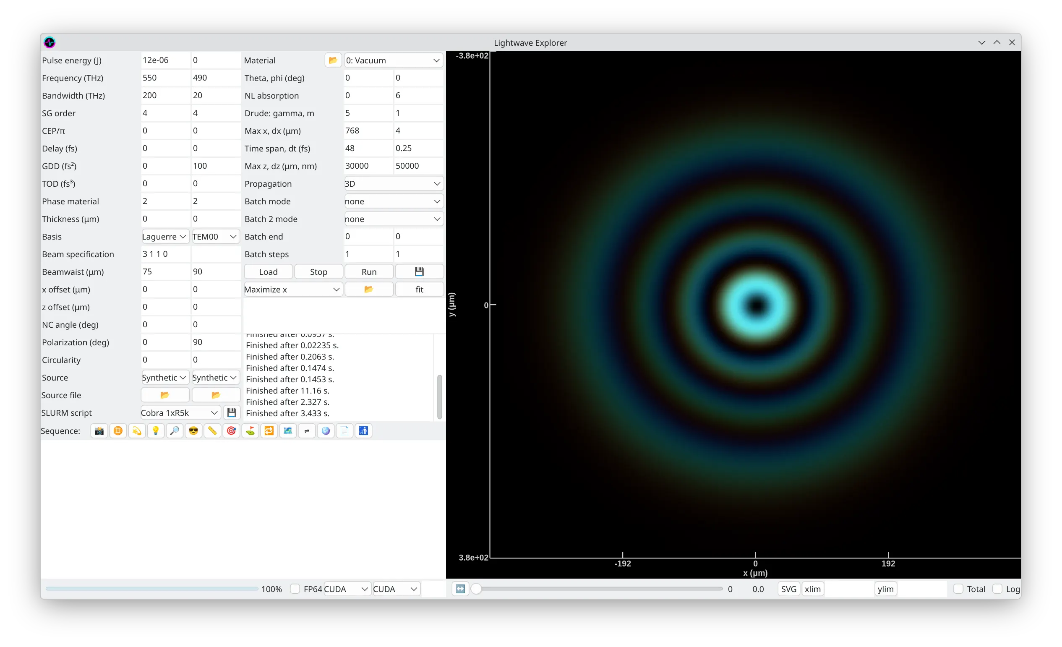Click the log output vertical scrollbar
Viewport: 1062px width, 647px height.
click(x=439, y=397)
